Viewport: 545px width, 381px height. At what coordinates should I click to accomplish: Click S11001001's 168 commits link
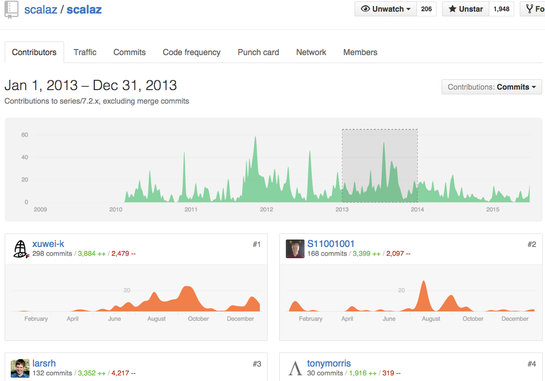(x=327, y=254)
